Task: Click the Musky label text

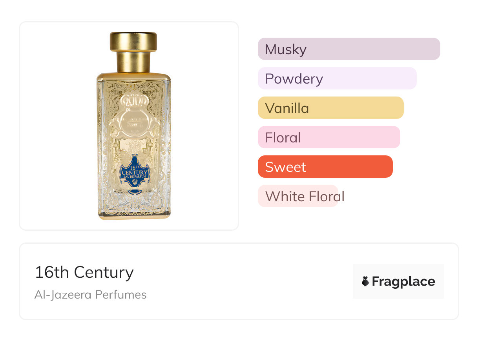Action: point(286,49)
